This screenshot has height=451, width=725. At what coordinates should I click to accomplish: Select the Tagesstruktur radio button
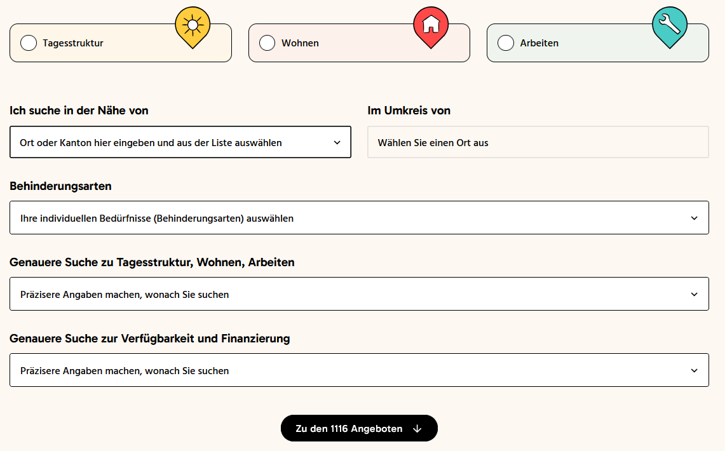tap(29, 43)
